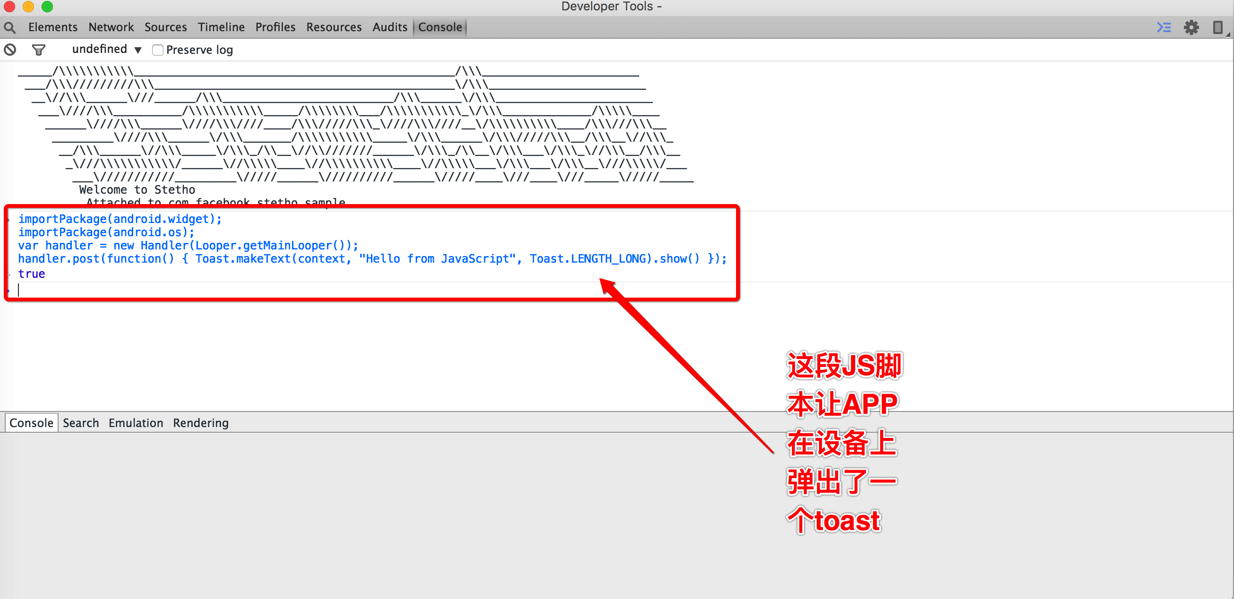Switch to the Sources tab

coord(166,27)
